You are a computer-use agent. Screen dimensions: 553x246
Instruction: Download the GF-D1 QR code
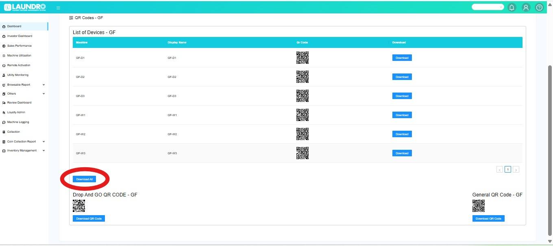[402, 58]
